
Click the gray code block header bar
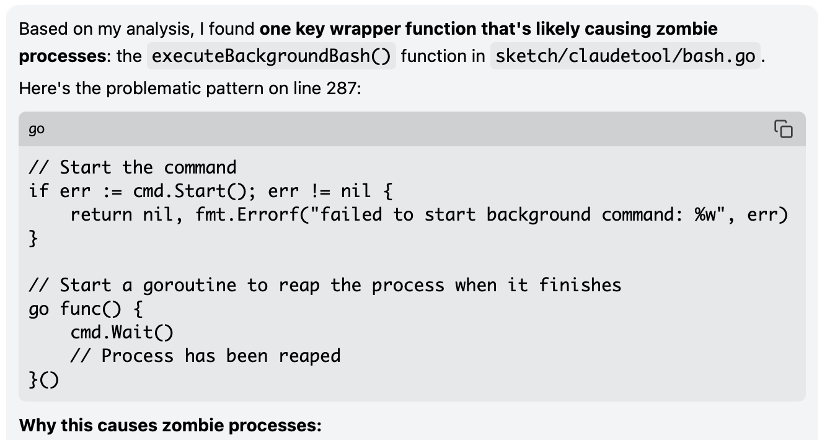click(412, 129)
